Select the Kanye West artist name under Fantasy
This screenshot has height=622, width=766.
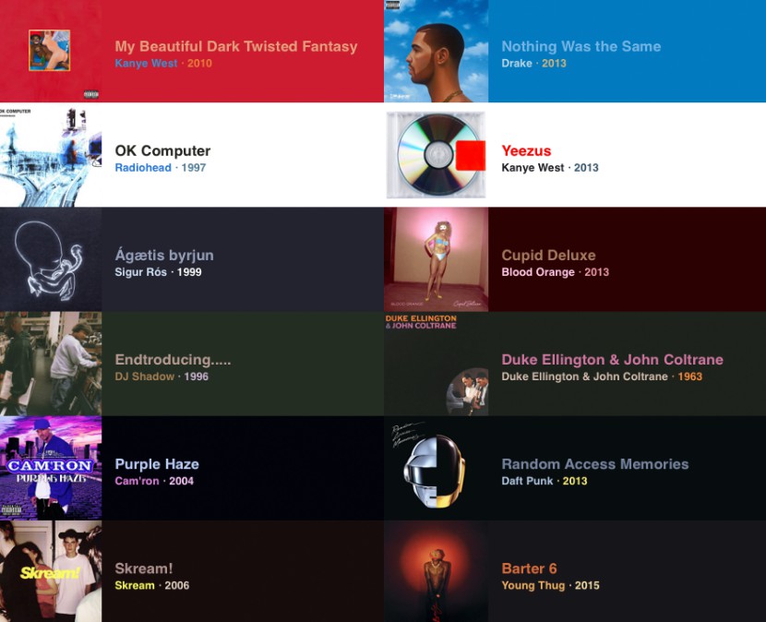click(146, 63)
